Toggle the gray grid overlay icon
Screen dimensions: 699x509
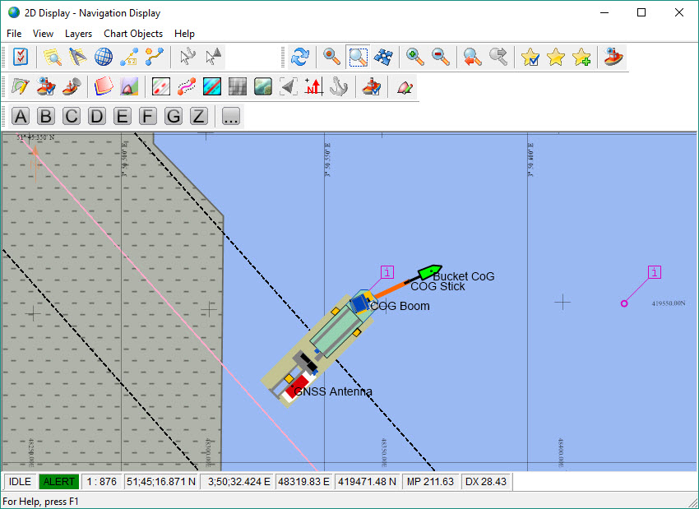[x=238, y=86]
